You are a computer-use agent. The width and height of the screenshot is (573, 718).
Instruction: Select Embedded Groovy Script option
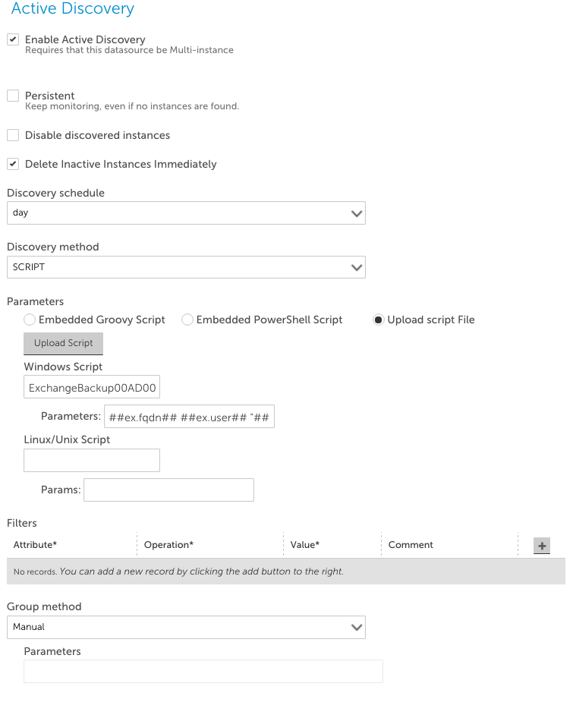[30, 320]
